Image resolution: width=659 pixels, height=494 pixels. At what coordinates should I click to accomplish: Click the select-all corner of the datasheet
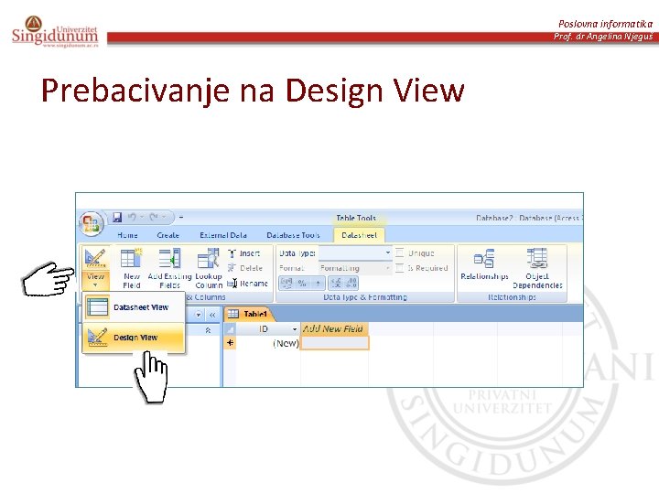[230, 329]
